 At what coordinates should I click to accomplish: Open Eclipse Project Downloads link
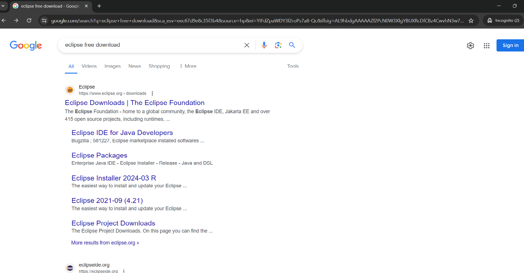[113, 223]
